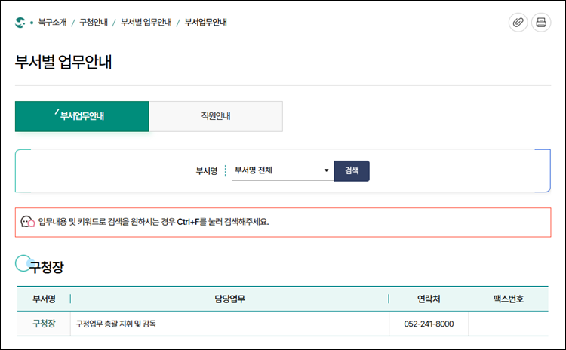Open the 구청안내 breadcrumb link

click(94, 23)
